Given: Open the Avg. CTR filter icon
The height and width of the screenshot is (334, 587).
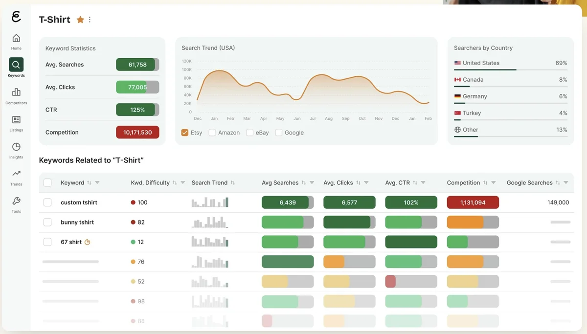Looking at the screenshot, I should pyautogui.click(x=423, y=182).
